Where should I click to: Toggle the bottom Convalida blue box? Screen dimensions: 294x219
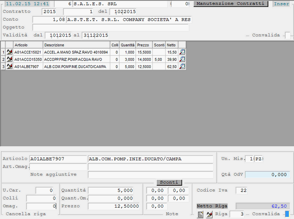coord(287,214)
